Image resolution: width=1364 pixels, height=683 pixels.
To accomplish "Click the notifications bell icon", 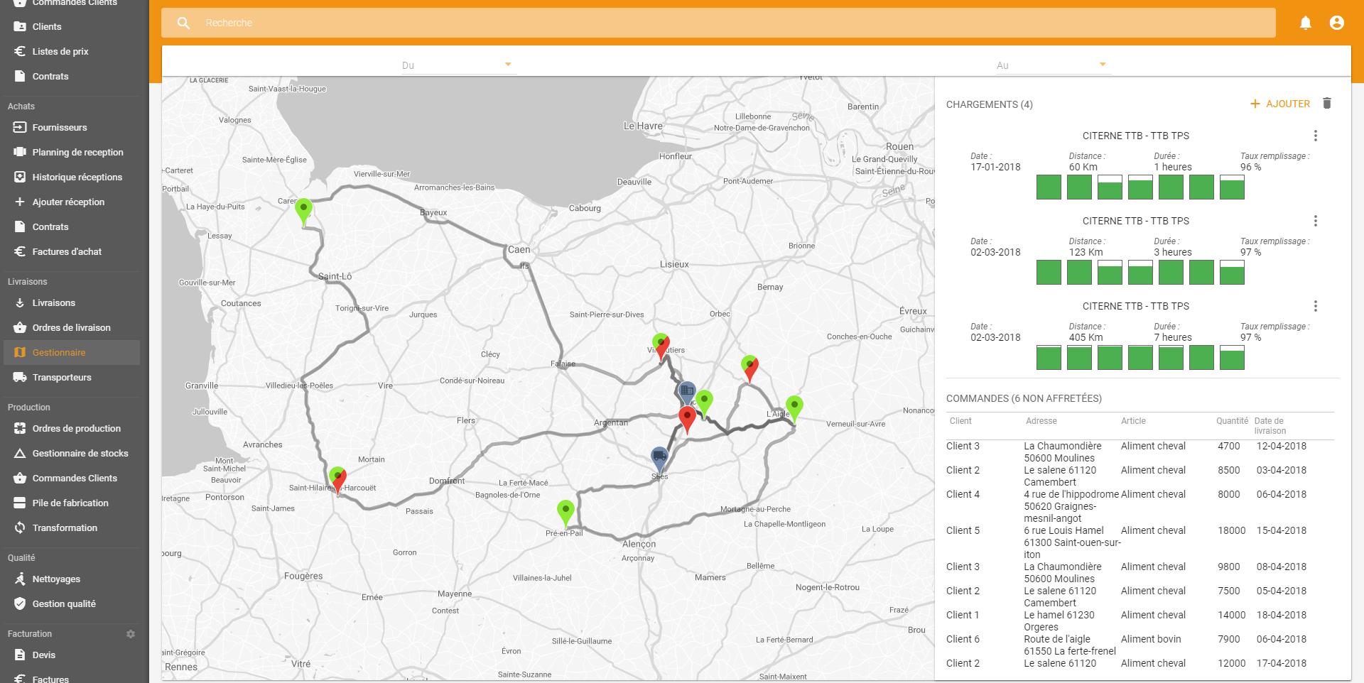I will (x=1305, y=23).
